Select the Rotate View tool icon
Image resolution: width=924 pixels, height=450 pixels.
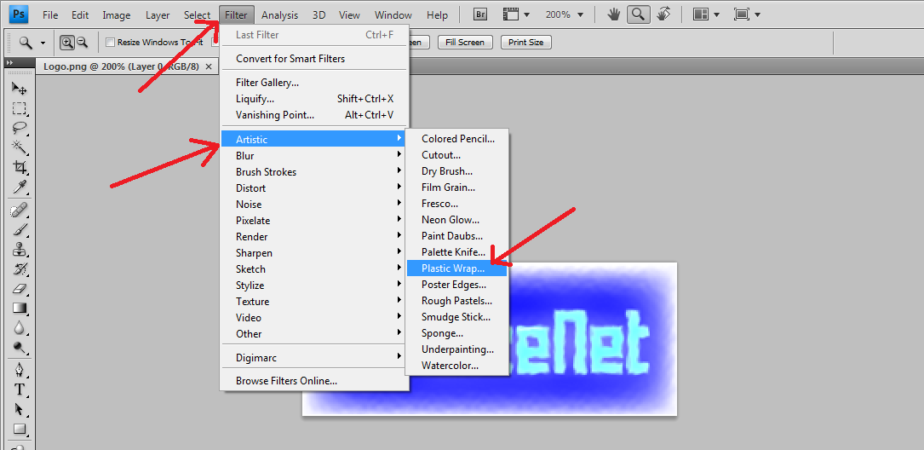click(x=663, y=14)
